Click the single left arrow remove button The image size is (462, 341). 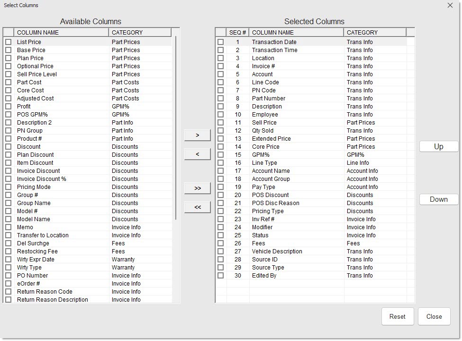(197, 154)
